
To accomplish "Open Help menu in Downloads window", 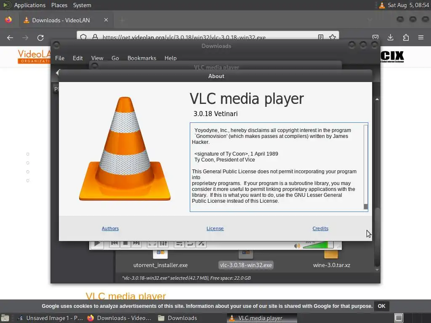I will pyautogui.click(x=170, y=58).
